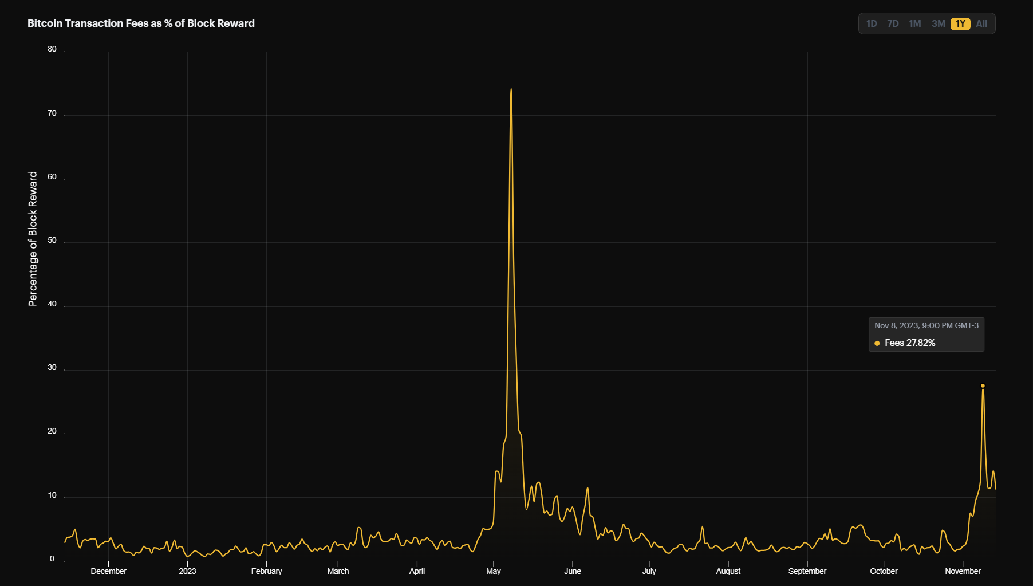Show All time range data
The image size is (1033, 586).
(x=981, y=23)
